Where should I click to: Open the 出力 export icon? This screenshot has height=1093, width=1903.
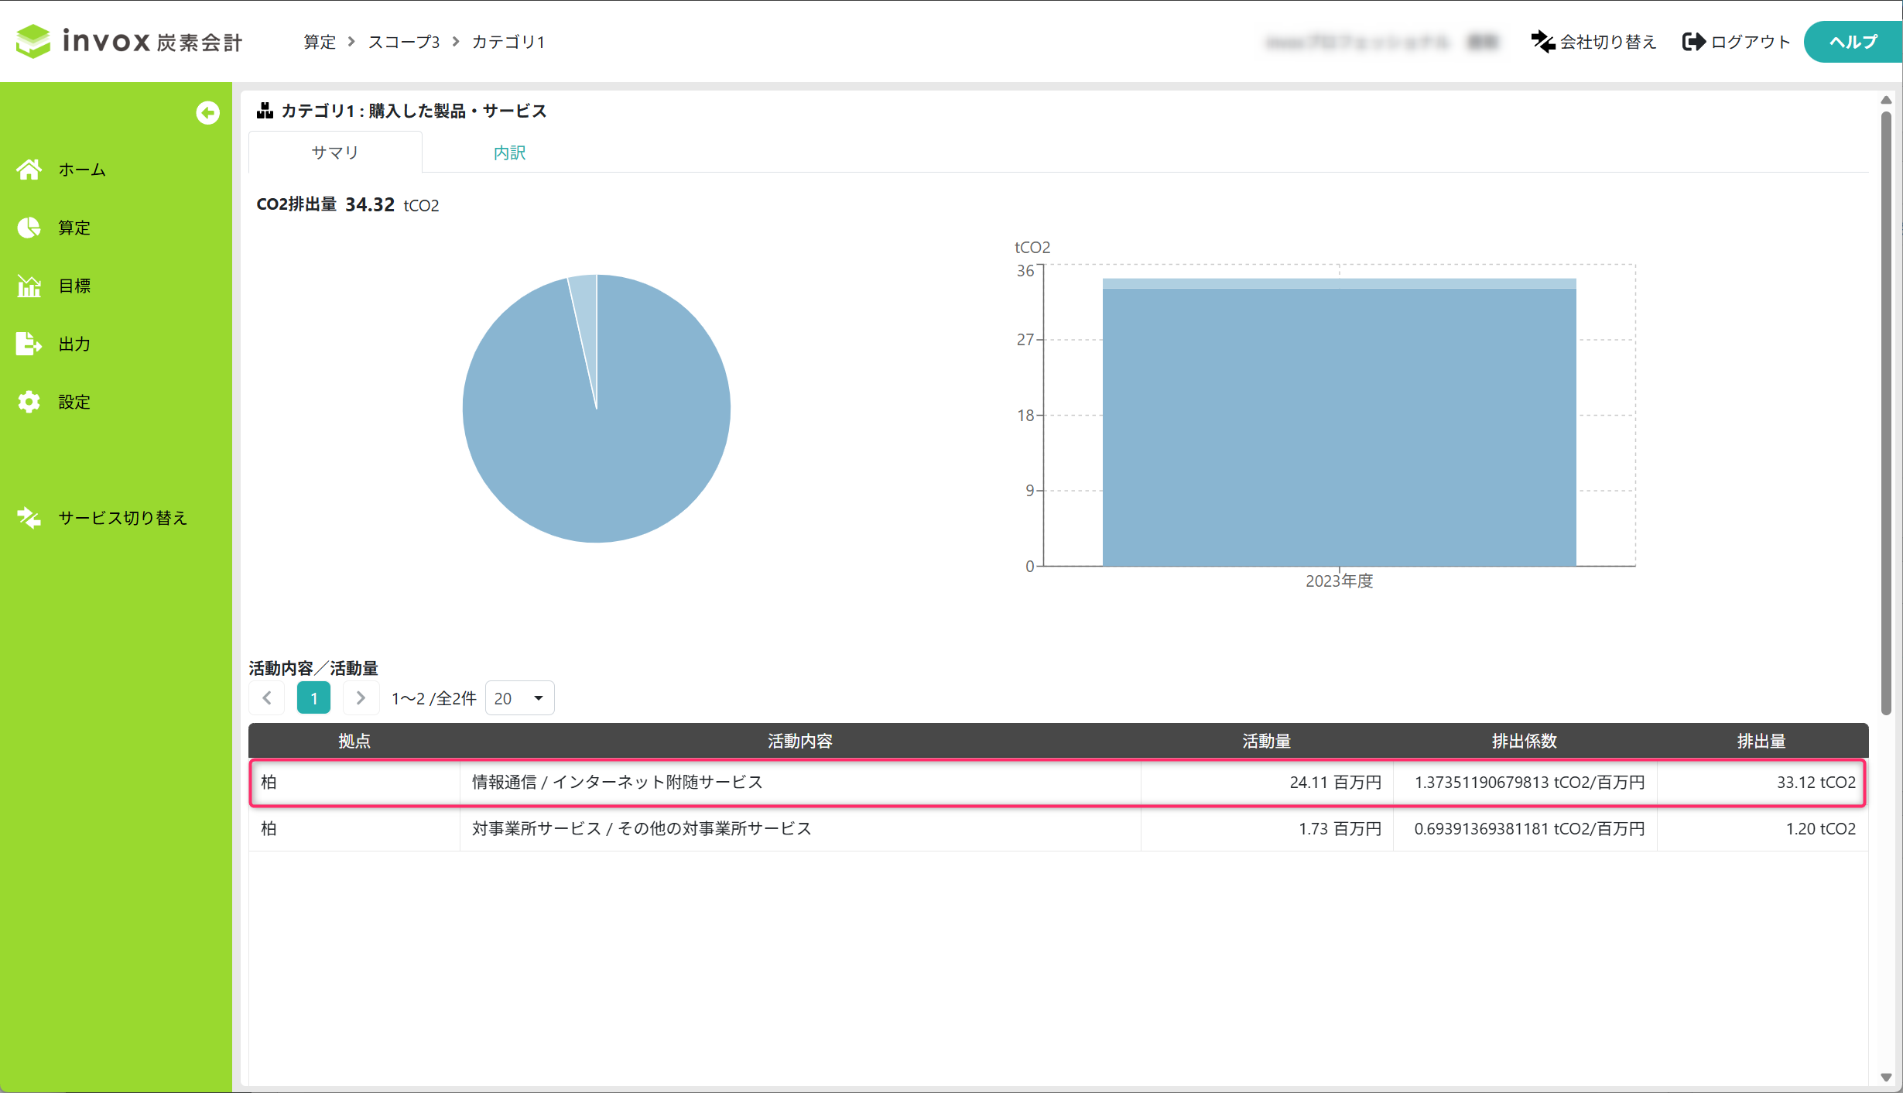[29, 344]
